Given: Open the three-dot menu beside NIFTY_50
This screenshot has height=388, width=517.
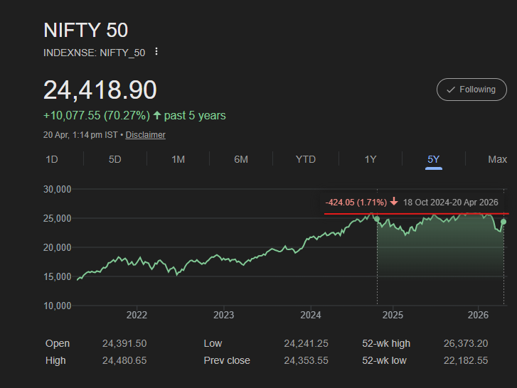Looking at the screenshot, I should pos(156,52).
